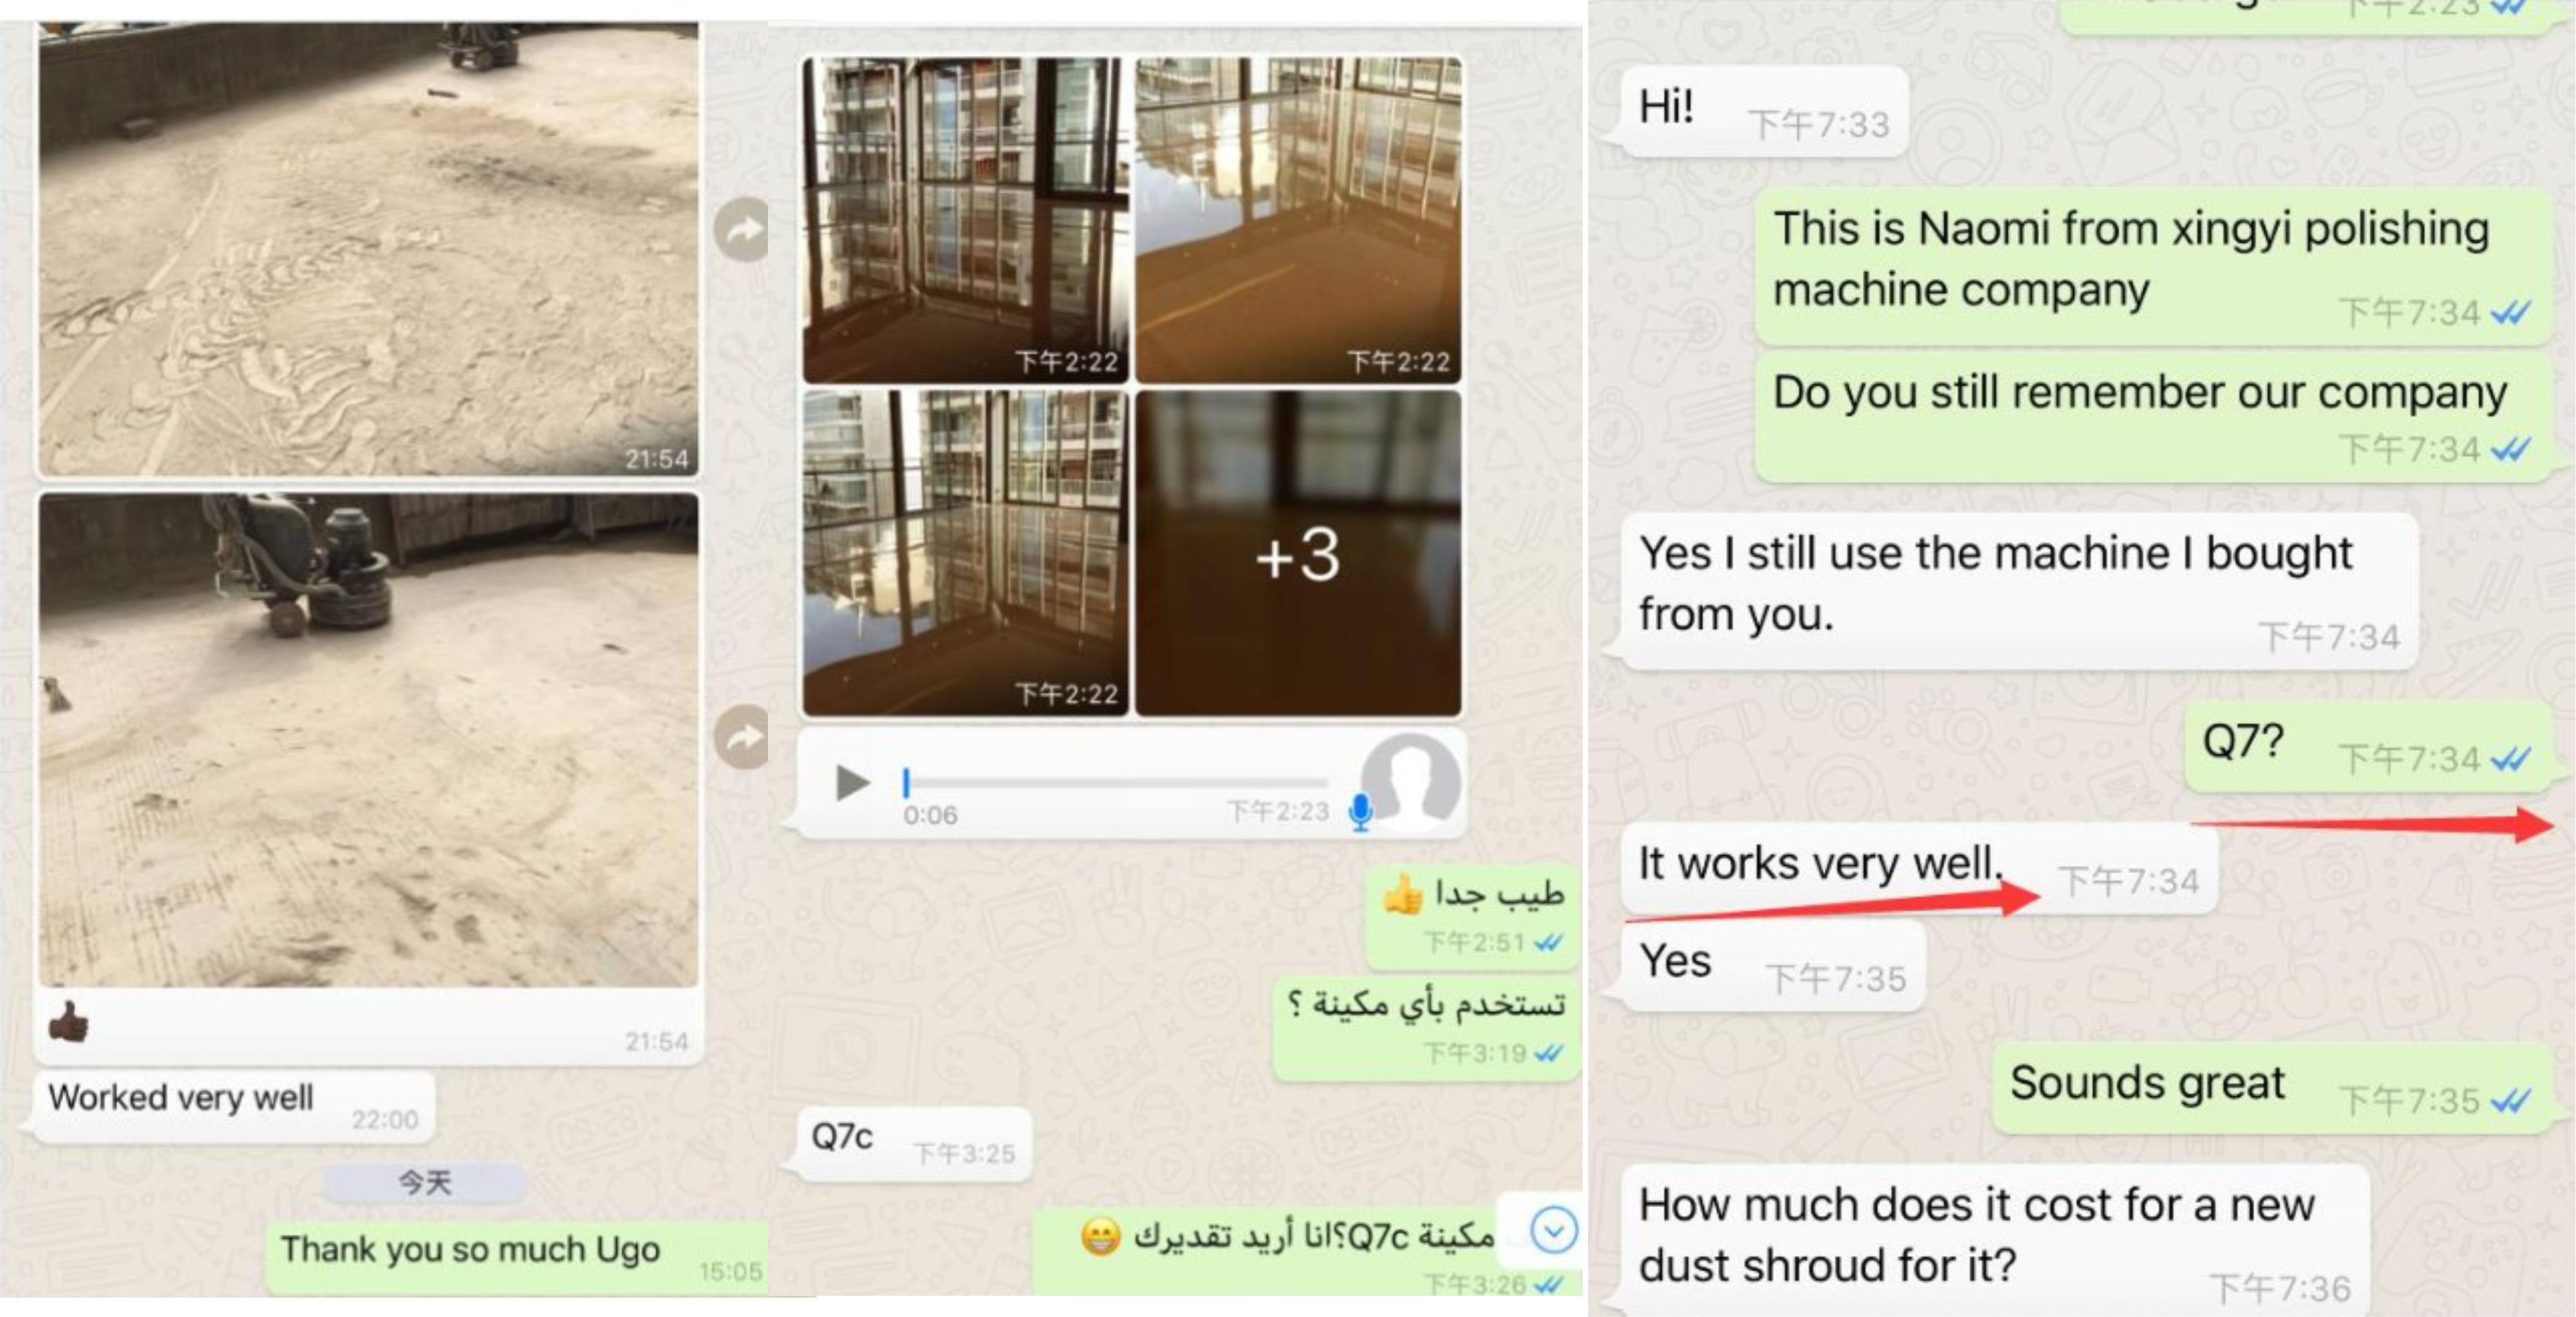This screenshot has width=2576, height=1317.
Task: Open top-right polished floor photo in album
Action: 1298,220
